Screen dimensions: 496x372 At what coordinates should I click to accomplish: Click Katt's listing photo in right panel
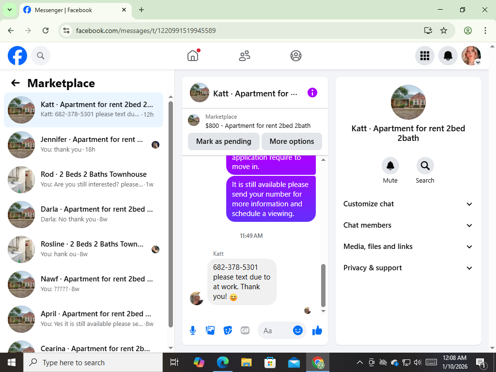(408, 102)
